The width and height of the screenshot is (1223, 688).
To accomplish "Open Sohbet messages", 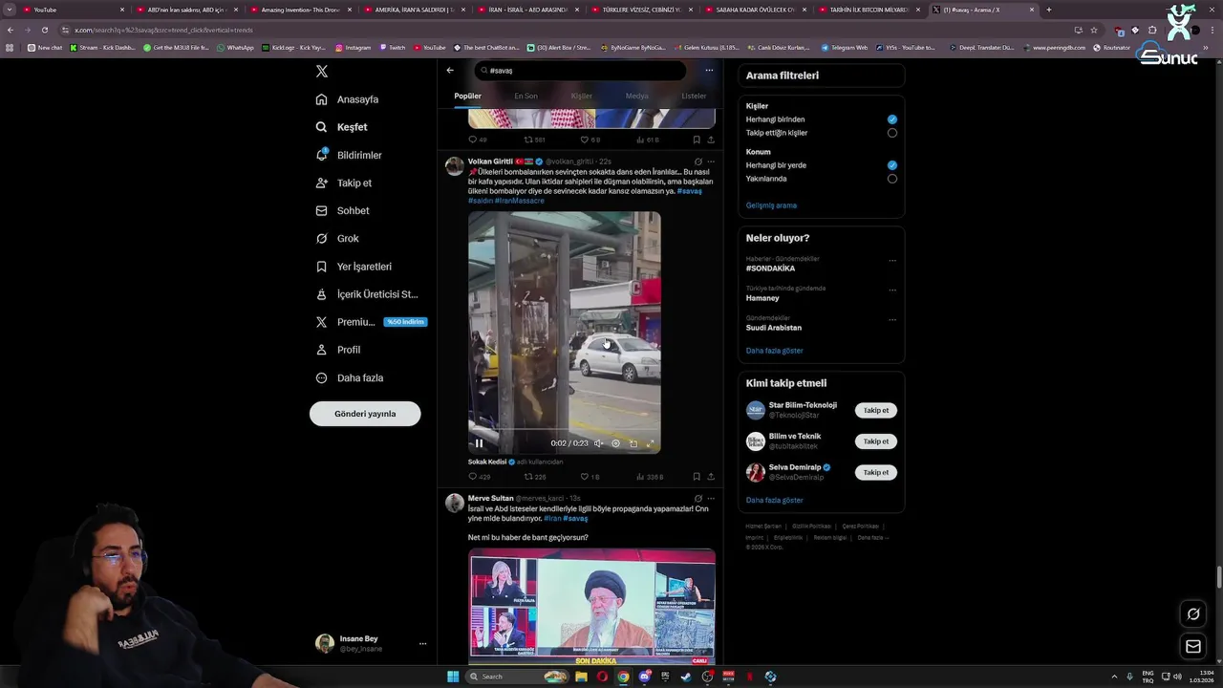I will tap(343, 210).
